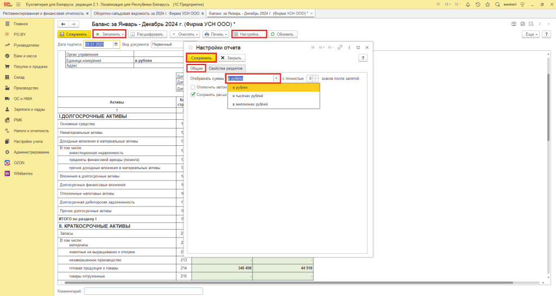
Task: Open help question mark in settings dialog
Action: pos(363,58)
